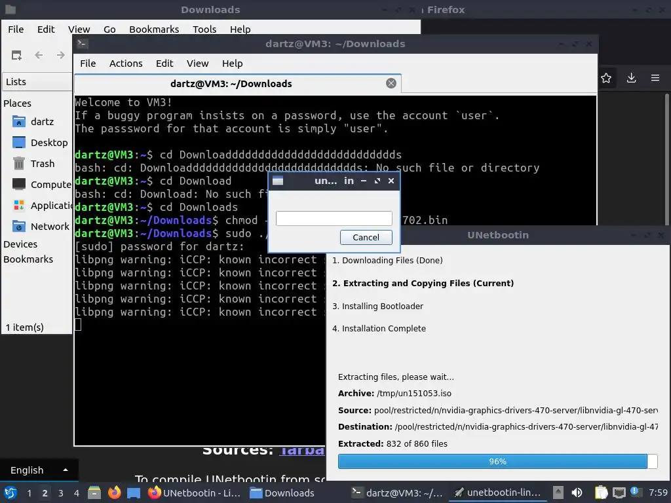The width and height of the screenshot is (671, 503).
Task: Open the LXQt start menu icon
Action: pyautogui.click(x=10, y=493)
